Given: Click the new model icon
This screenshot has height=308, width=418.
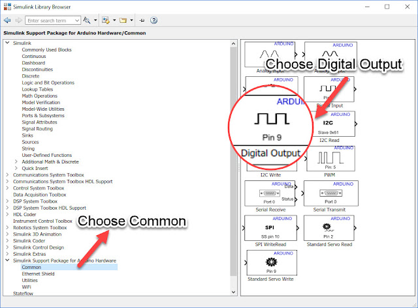Looking at the screenshot, I should coord(106,20).
